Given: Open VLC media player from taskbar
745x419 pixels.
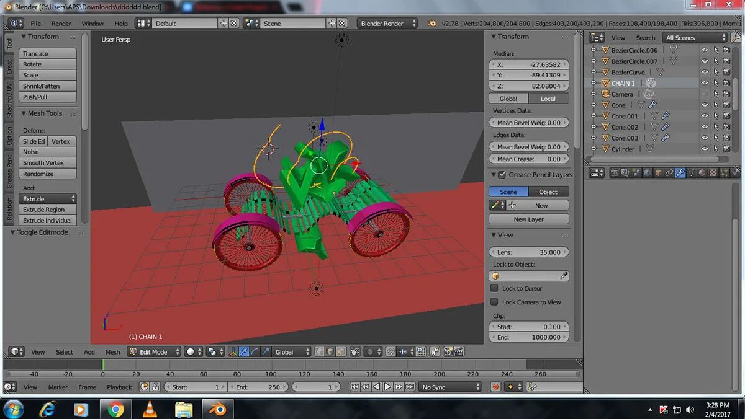Looking at the screenshot, I should 150,409.
